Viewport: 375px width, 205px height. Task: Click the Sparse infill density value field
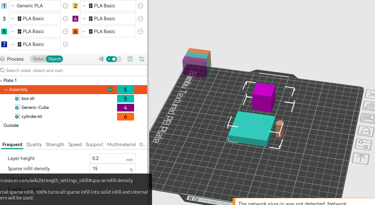coord(113,169)
